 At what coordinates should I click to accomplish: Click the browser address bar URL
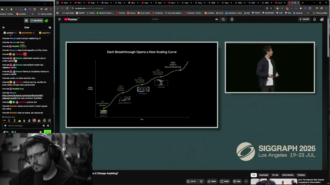pyautogui.click(x=89, y=8)
